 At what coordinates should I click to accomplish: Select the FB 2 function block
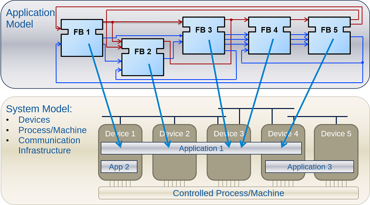point(142,57)
